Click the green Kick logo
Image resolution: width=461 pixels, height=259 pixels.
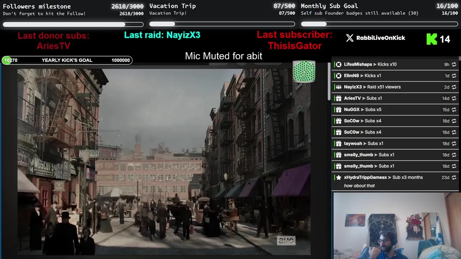point(431,39)
